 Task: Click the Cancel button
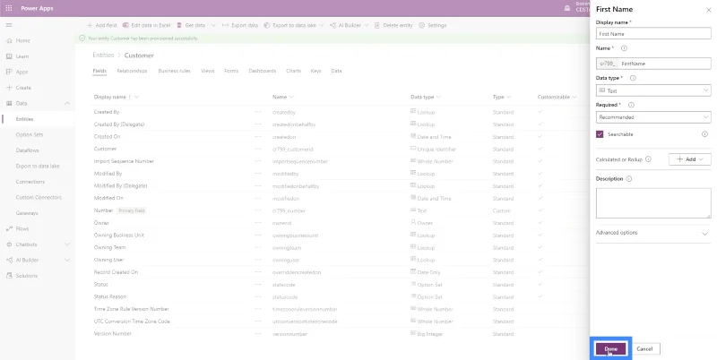644,349
